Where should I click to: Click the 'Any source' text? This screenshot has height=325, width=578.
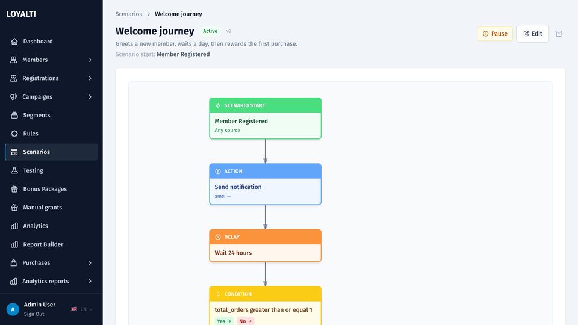coord(228,130)
